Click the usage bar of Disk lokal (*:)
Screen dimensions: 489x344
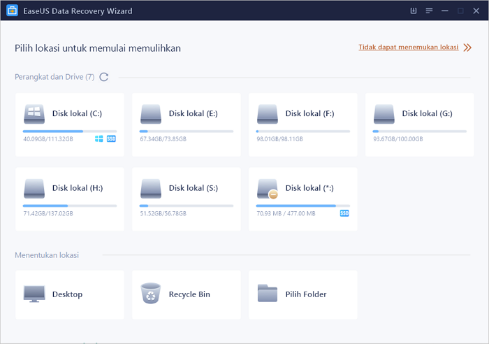coord(302,206)
